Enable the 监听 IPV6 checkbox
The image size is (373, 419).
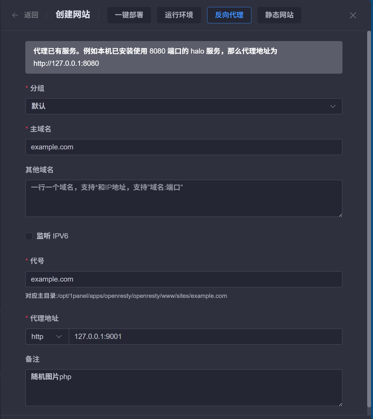(x=29, y=236)
